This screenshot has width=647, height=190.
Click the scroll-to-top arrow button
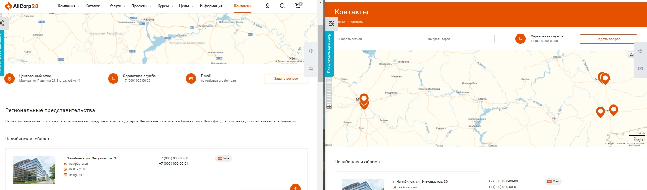coord(295,187)
